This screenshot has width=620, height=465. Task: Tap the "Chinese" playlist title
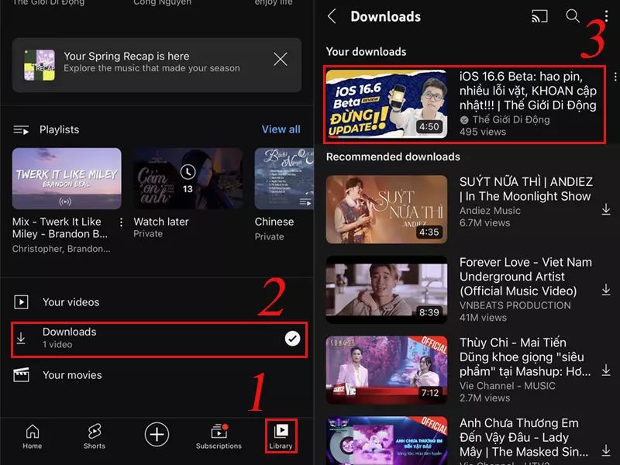click(x=274, y=222)
